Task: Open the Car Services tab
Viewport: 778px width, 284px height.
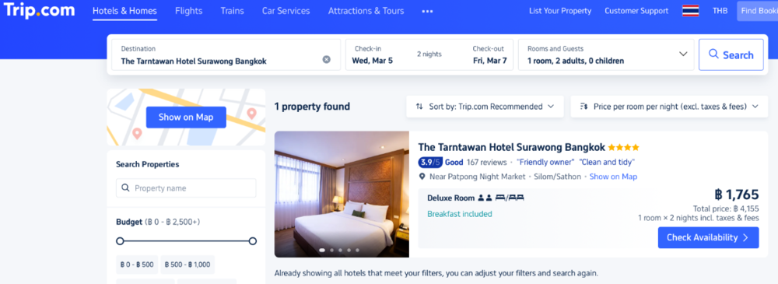Action: [x=286, y=11]
